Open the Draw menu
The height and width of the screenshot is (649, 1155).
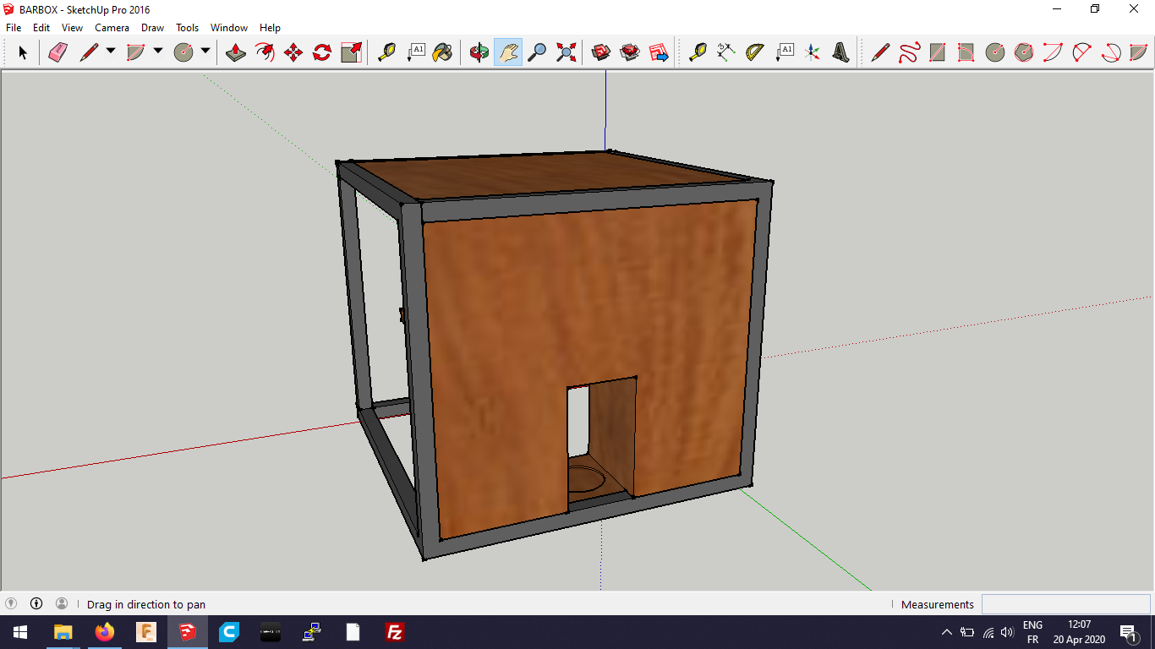(x=153, y=28)
